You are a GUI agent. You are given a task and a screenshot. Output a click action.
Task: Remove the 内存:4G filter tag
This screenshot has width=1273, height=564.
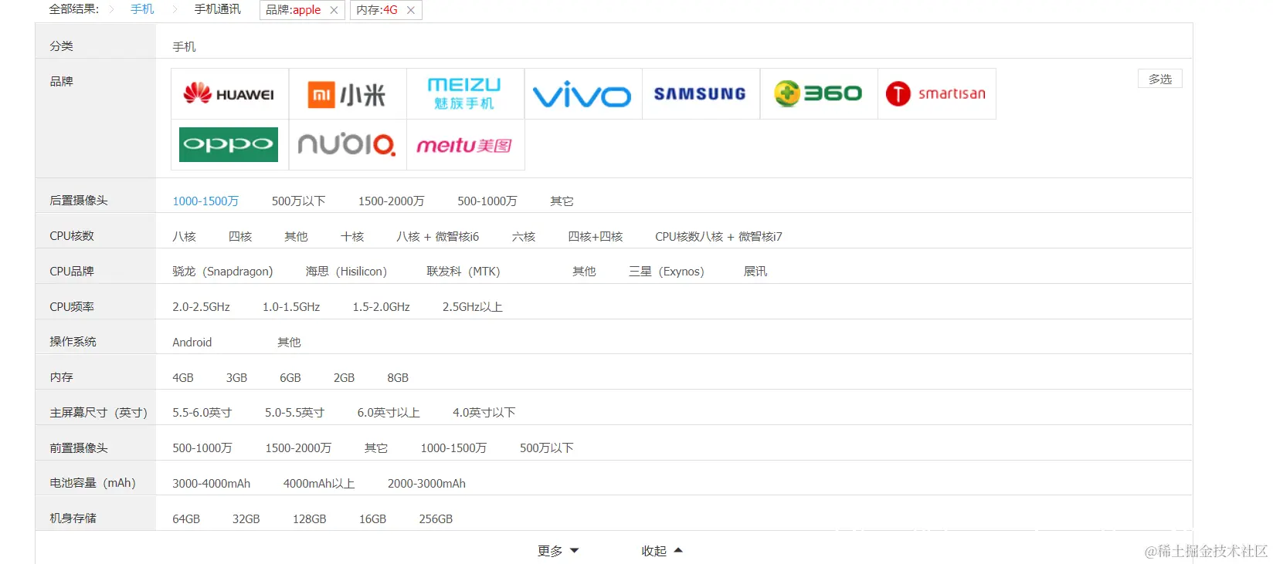[x=411, y=10]
